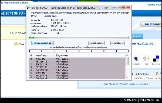Click the warning triangle icon on webpage
Screen dimensions: 162x103
(16, 43)
